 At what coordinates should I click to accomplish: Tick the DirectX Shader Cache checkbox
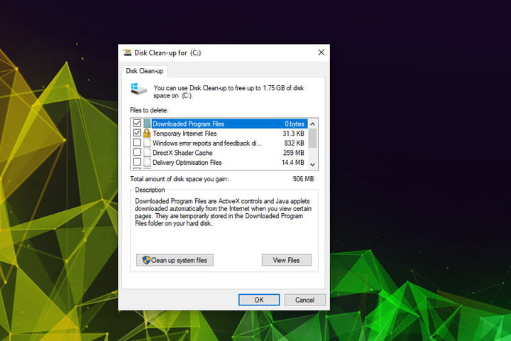click(137, 153)
